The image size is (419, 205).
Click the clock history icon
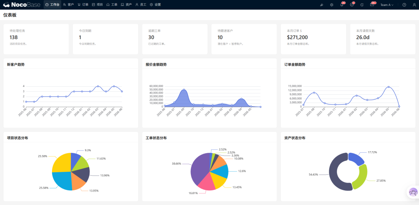[362, 5]
